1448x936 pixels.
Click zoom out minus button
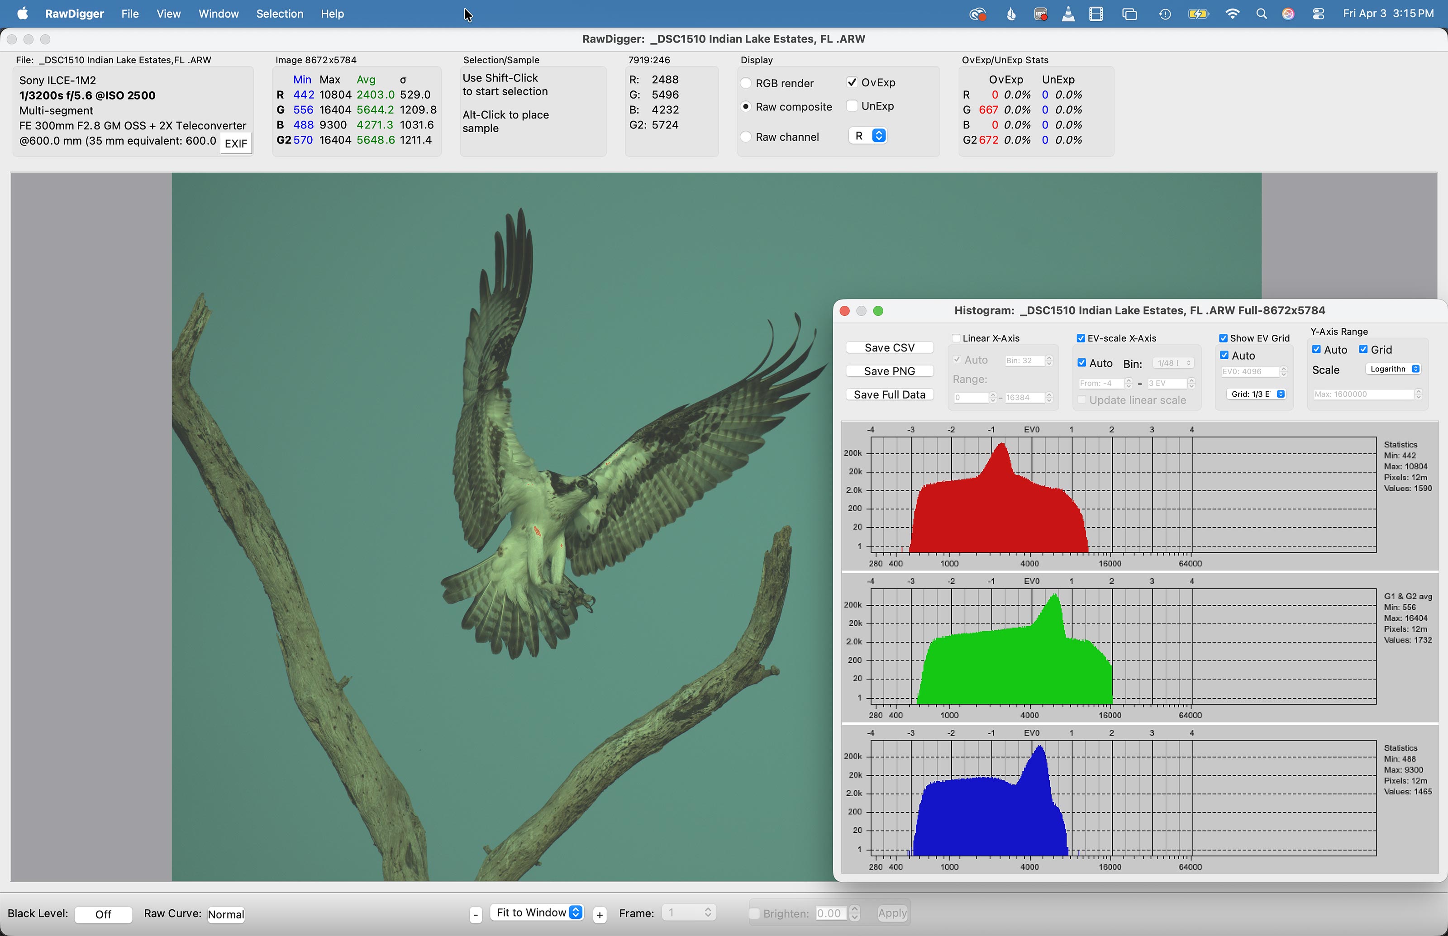(476, 914)
